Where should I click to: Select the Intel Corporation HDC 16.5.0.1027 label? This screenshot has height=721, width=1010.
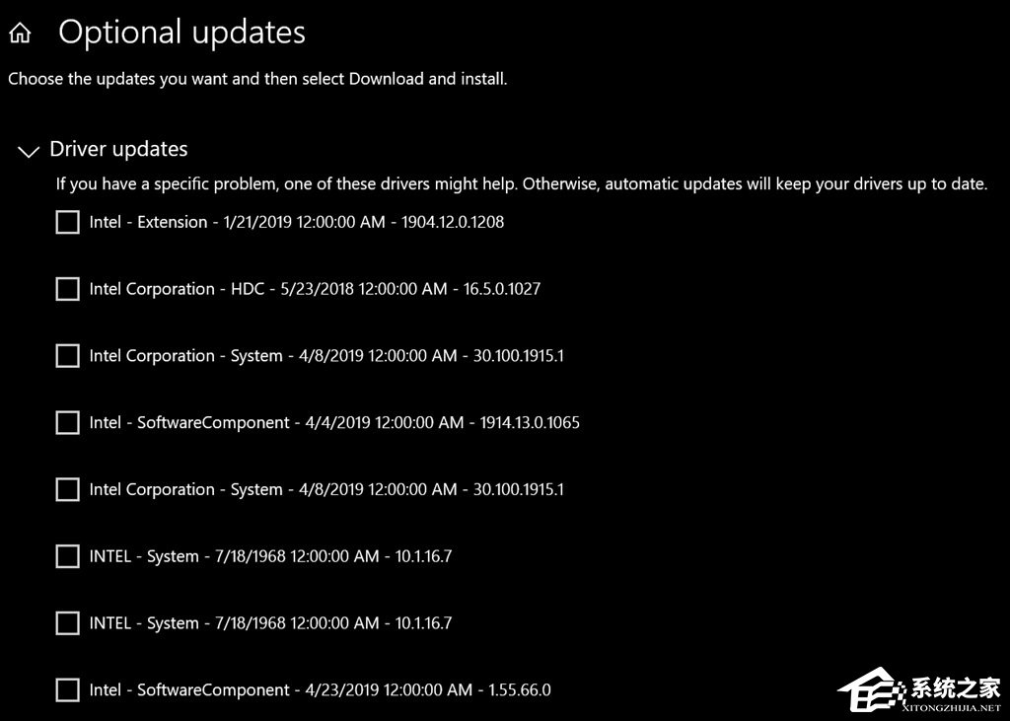315,289
